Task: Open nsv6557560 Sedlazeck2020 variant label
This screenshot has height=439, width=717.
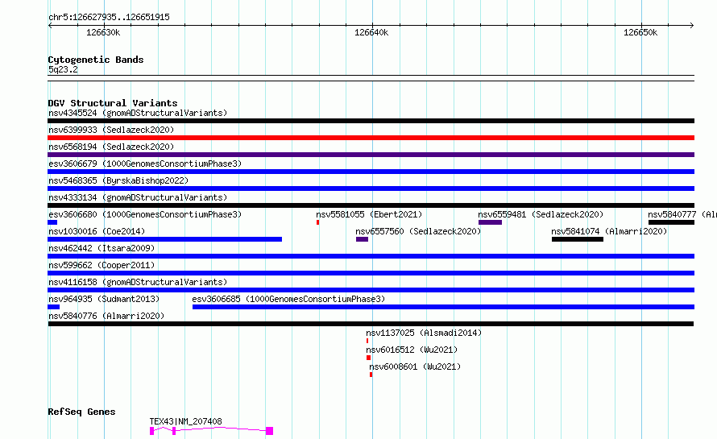Action: tap(418, 231)
